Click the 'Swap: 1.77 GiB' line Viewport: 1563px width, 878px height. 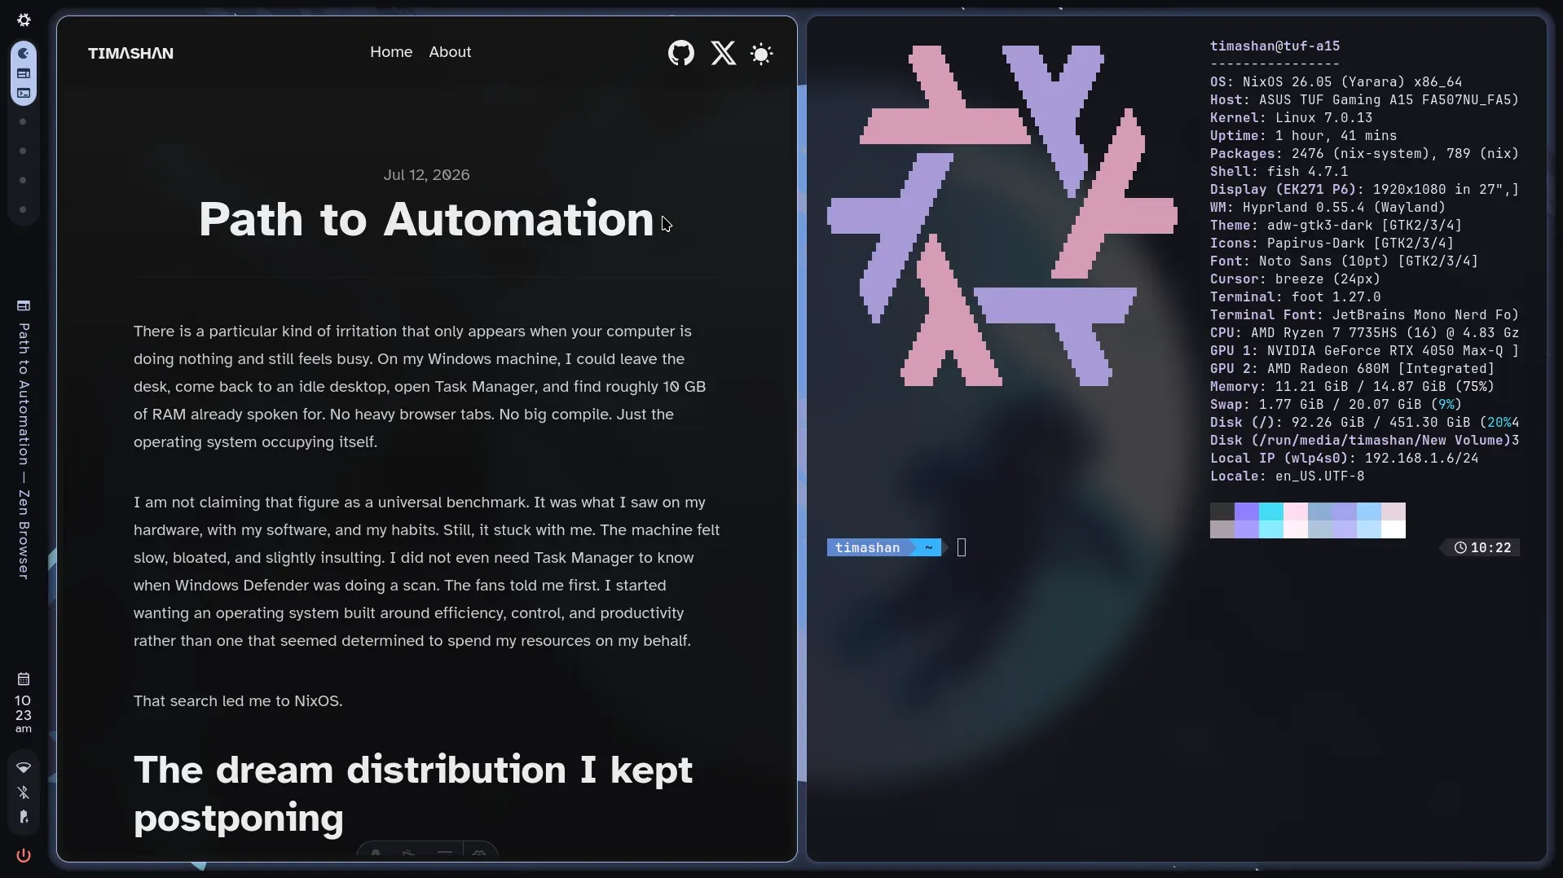point(1336,405)
